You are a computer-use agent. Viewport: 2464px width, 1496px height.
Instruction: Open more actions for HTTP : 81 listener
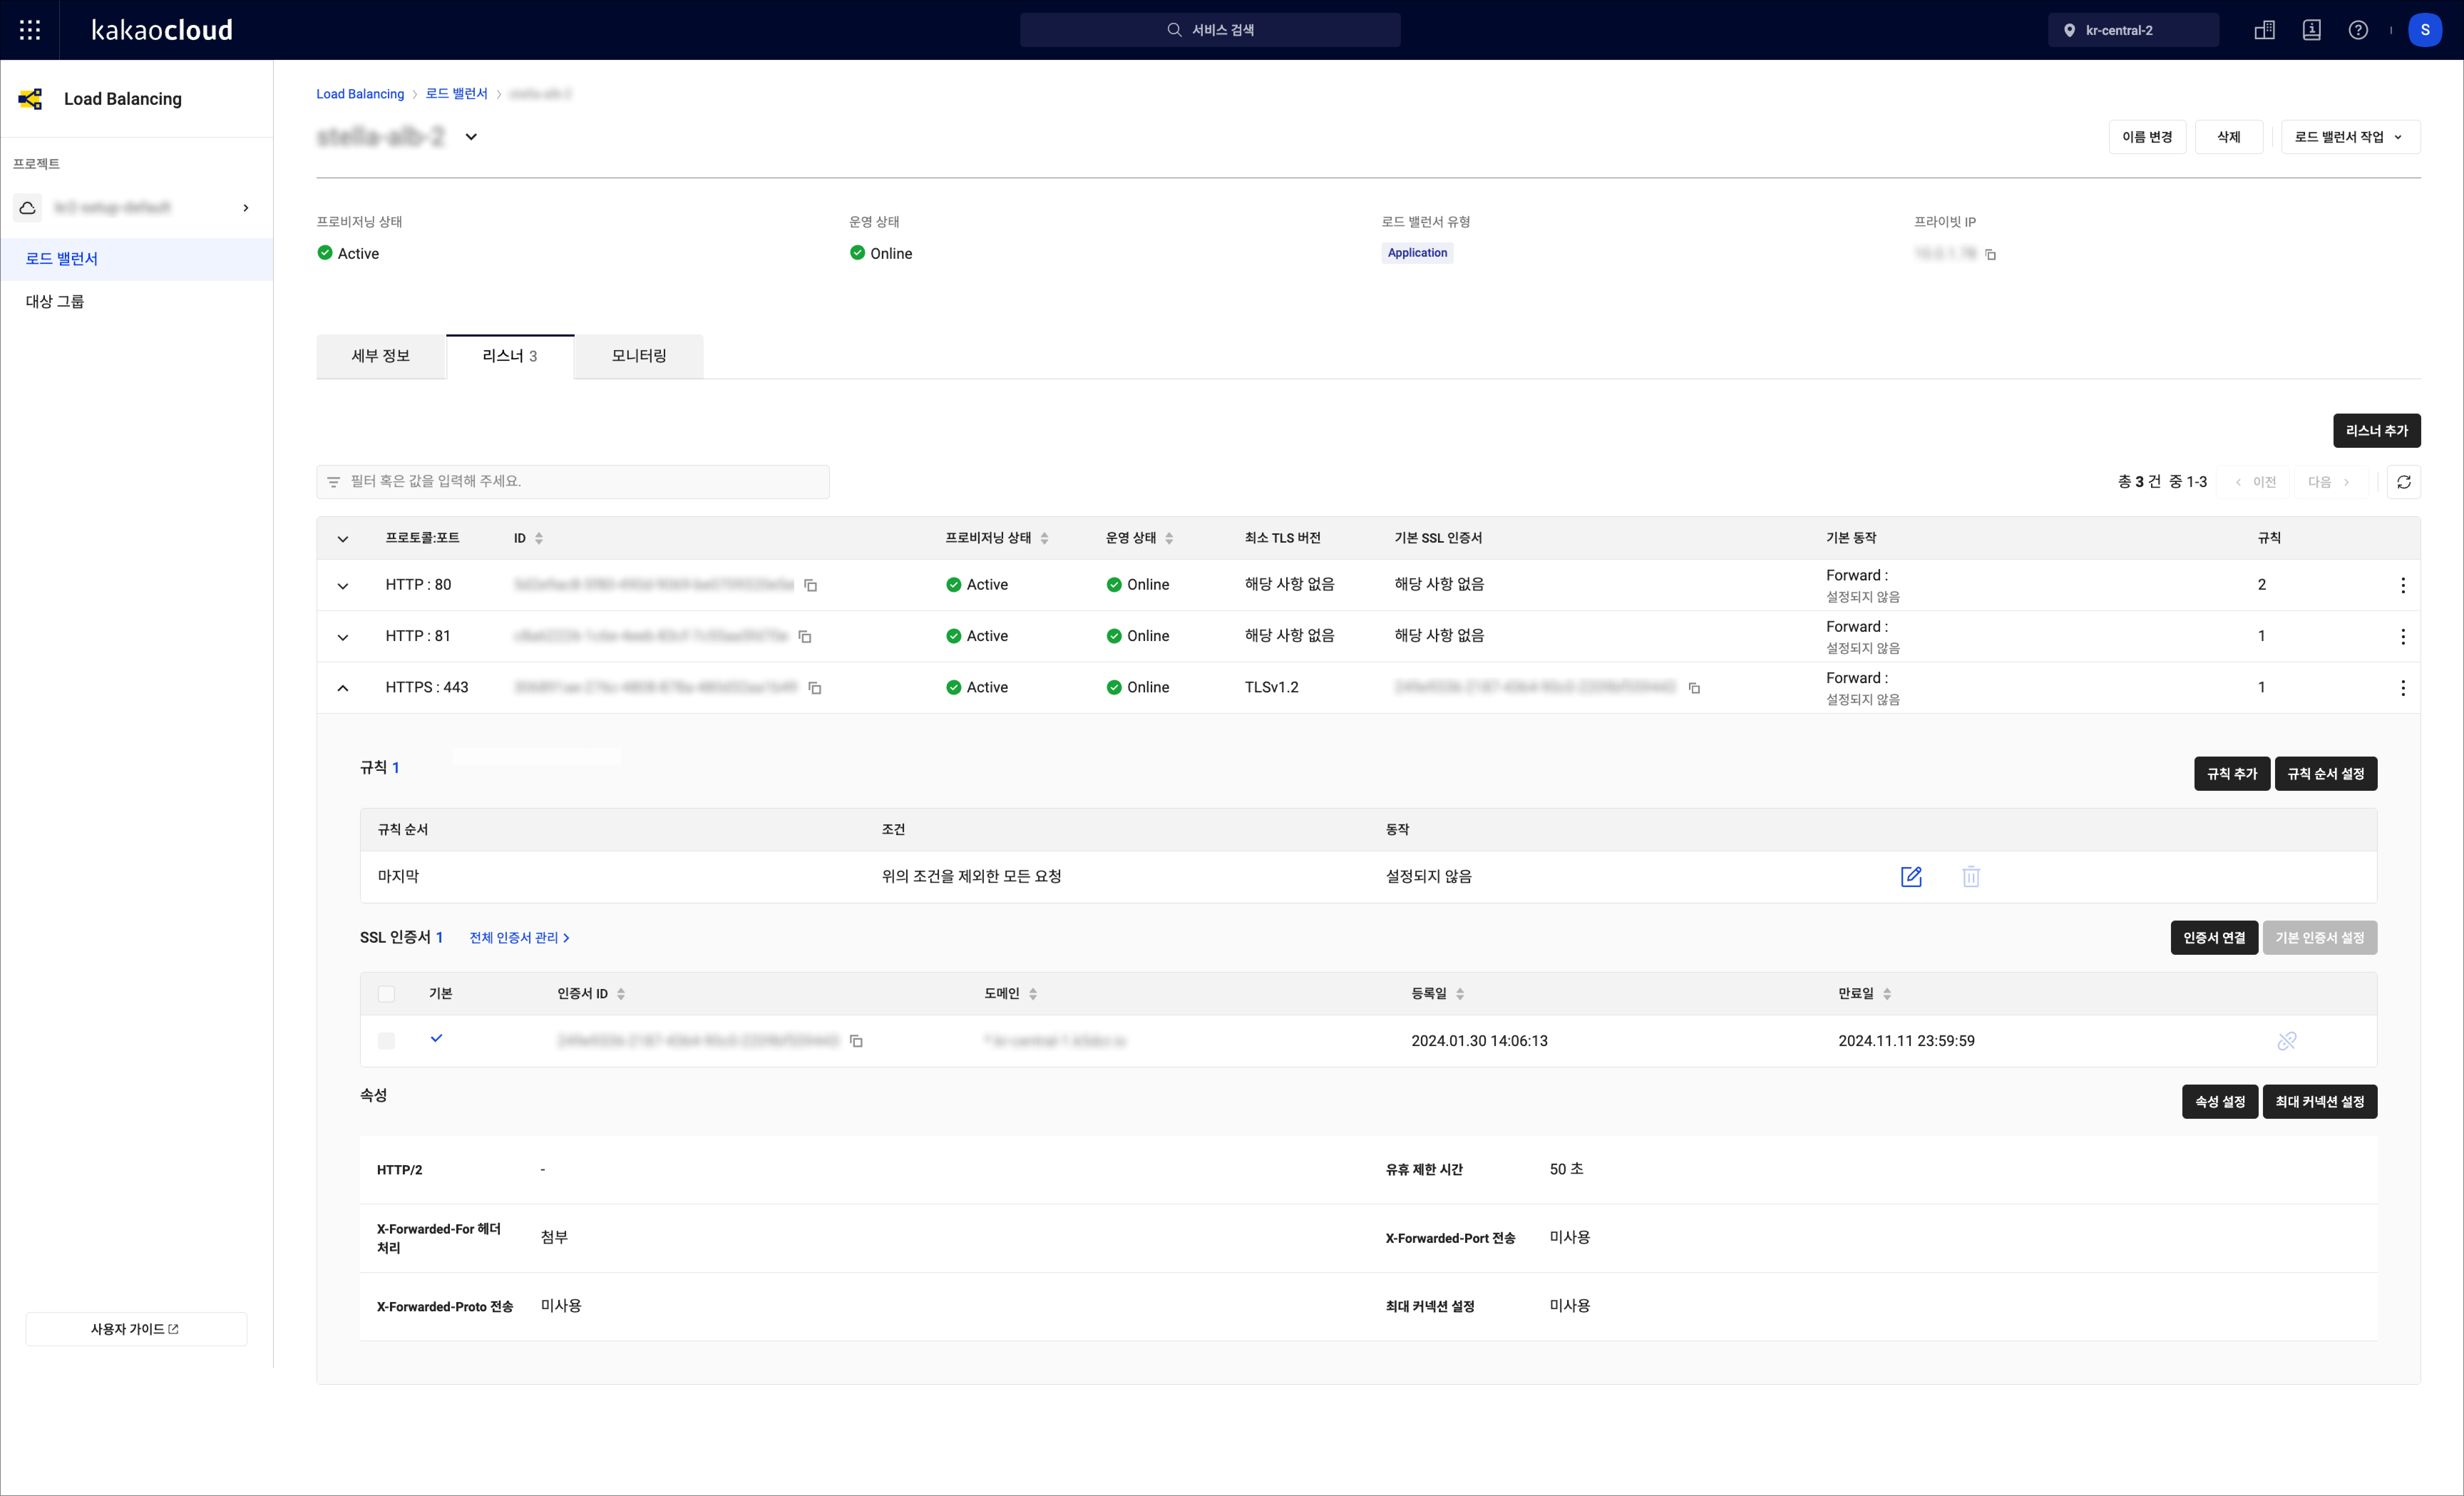(2403, 637)
